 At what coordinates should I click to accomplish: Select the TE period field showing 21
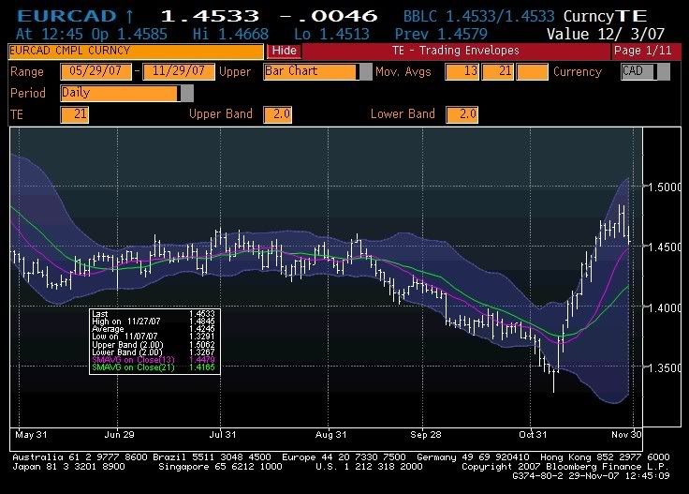[74, 114]
